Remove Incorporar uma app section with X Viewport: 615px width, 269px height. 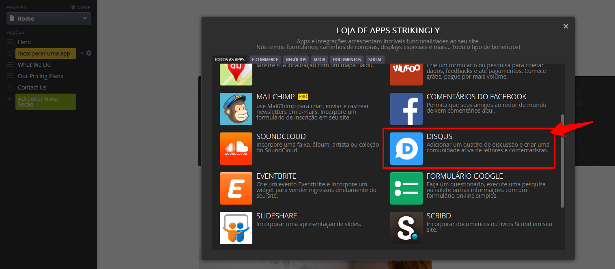tap(82, 53)
